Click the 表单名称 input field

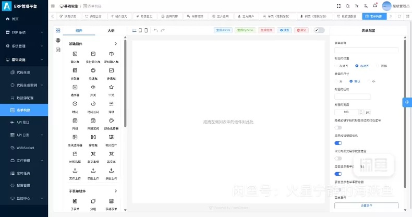366,50
